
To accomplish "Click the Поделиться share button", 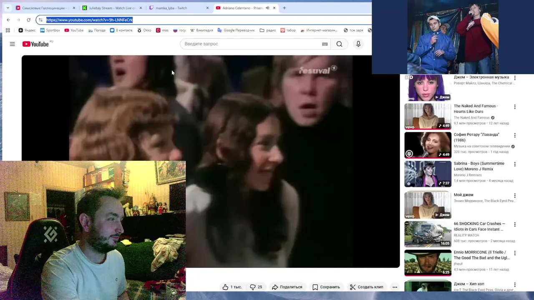I will [x=287, y=287].
